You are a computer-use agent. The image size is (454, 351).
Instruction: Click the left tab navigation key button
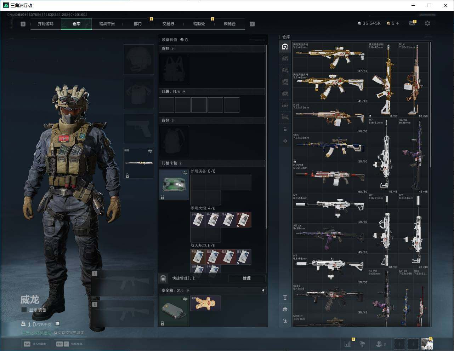[x=23, y=24]
